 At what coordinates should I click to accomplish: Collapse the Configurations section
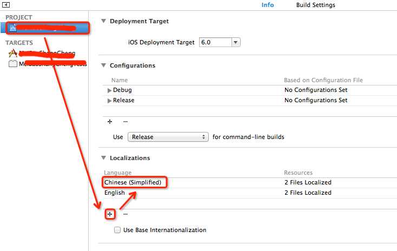click(103, 65)
